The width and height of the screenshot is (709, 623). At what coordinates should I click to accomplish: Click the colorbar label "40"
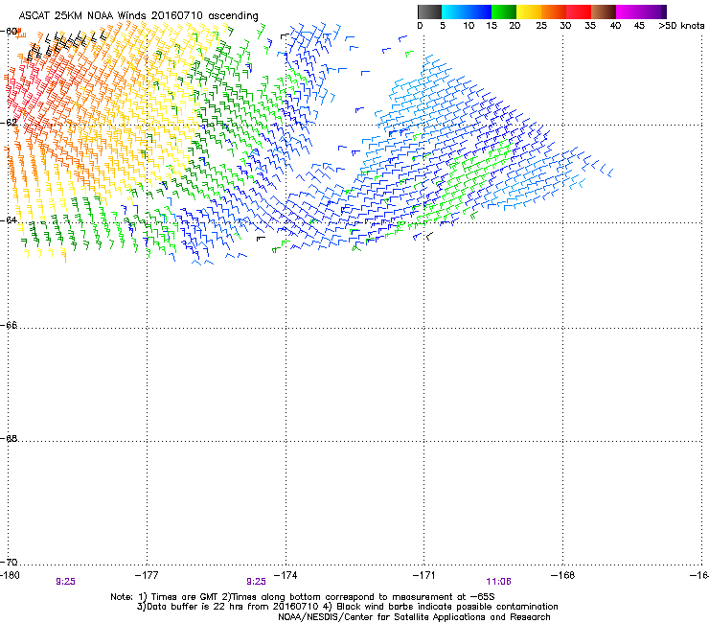(x=615, y=26)
